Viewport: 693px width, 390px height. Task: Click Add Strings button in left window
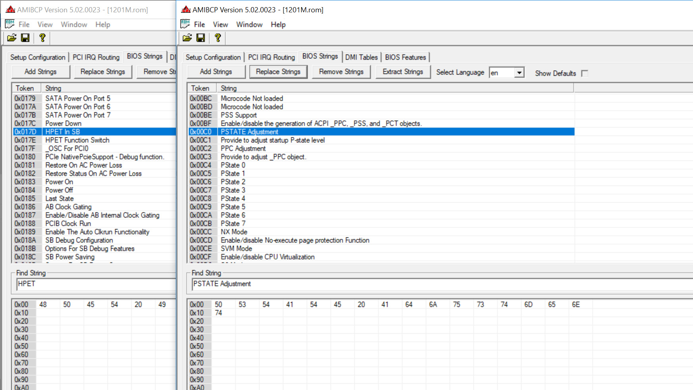40,72
